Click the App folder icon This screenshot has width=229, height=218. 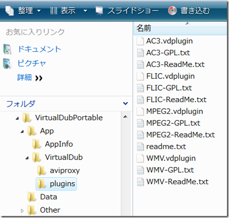[31, 131]
